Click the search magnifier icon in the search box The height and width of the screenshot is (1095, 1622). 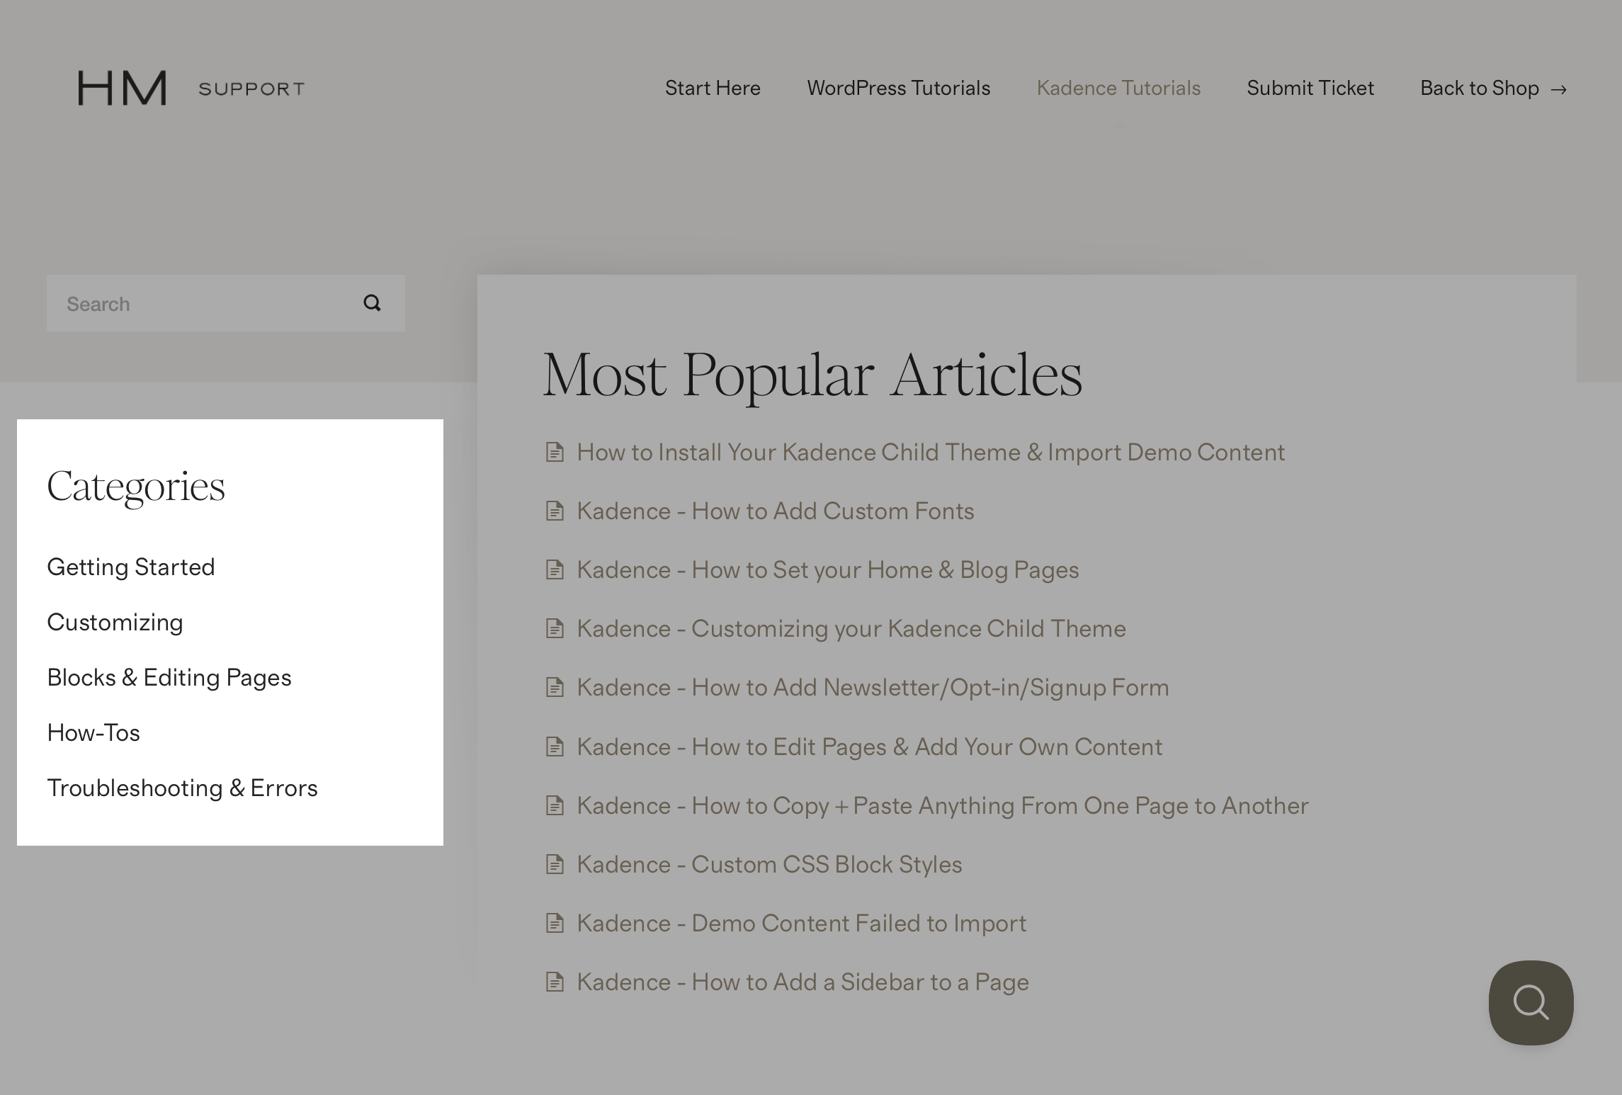(x=372, y=303)
